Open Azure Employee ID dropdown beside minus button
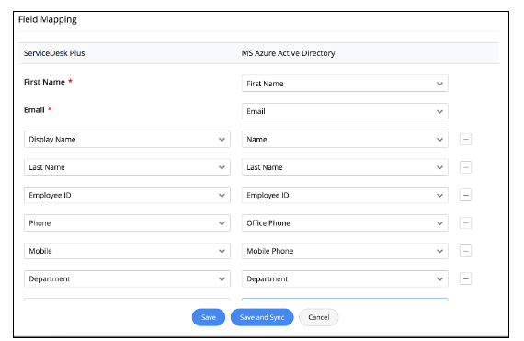524x341 pixels. pos(345,195)
